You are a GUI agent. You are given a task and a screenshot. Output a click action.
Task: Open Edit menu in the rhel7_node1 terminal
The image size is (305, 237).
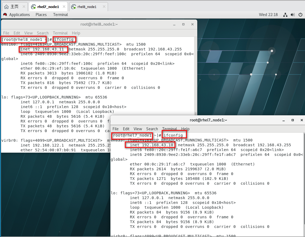pos(126,129)
